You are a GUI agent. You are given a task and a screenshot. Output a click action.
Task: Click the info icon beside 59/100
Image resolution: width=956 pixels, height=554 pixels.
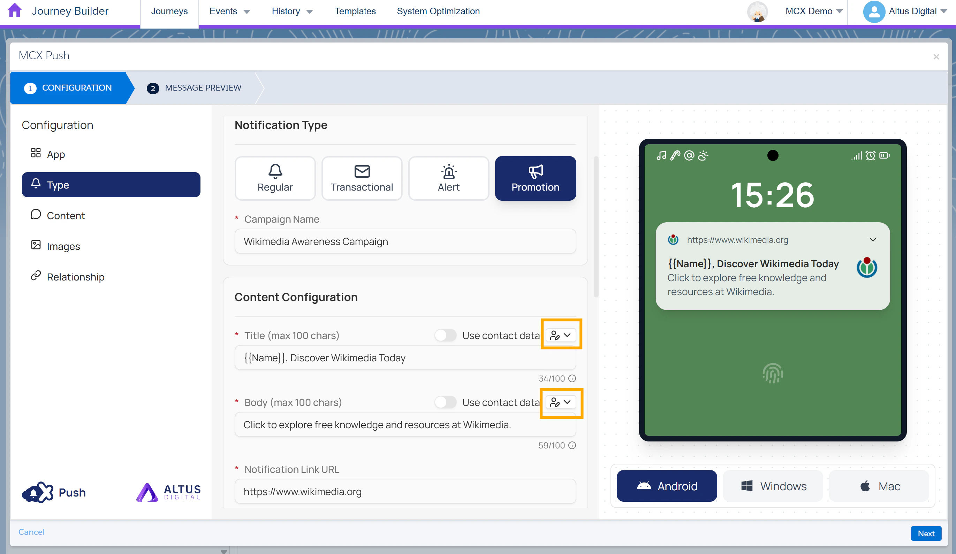[x=572, y=445]
